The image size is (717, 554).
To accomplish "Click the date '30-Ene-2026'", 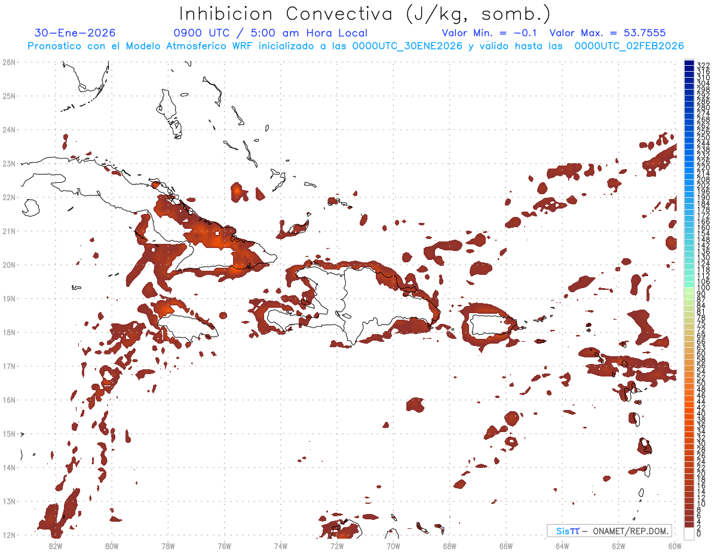I will [x=75, y=33].
